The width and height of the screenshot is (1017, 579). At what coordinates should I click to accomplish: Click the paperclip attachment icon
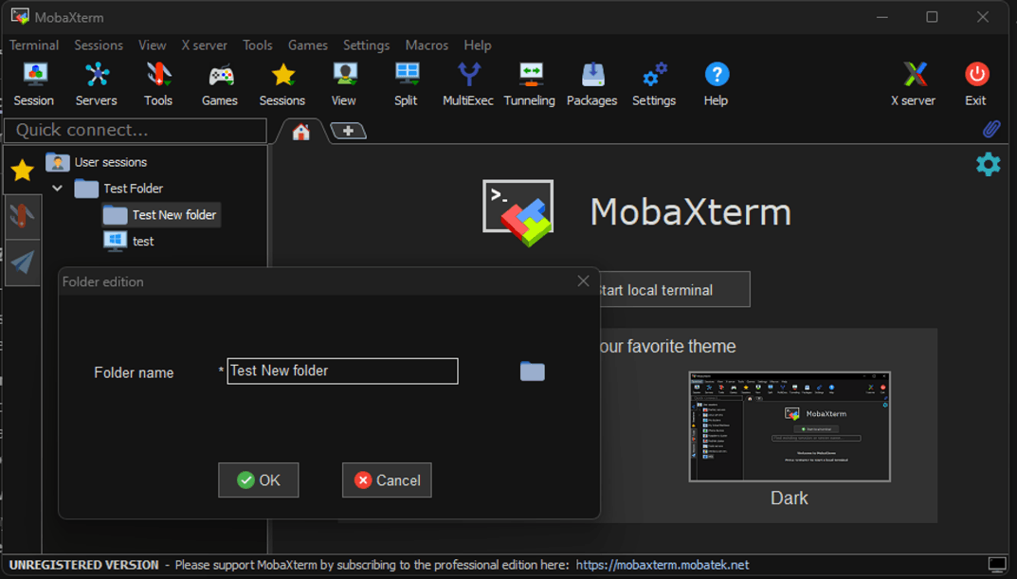click(x=990, y=129)
